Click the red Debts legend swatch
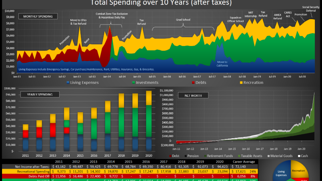This screenshot has width=322, height=181. tap(193, 83)
